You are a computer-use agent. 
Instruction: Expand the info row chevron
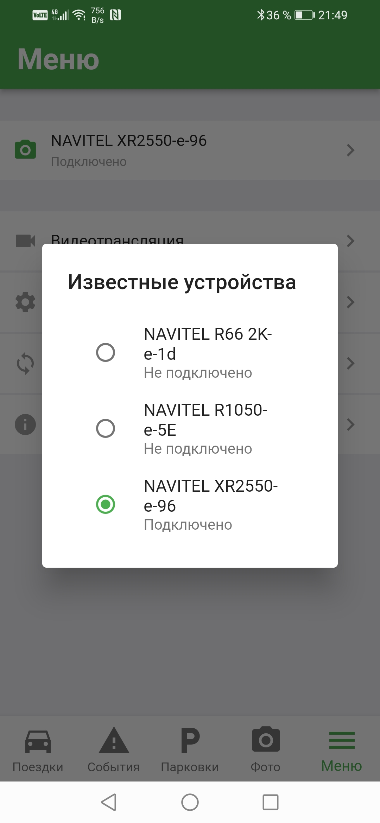click(x=350, y=425)
